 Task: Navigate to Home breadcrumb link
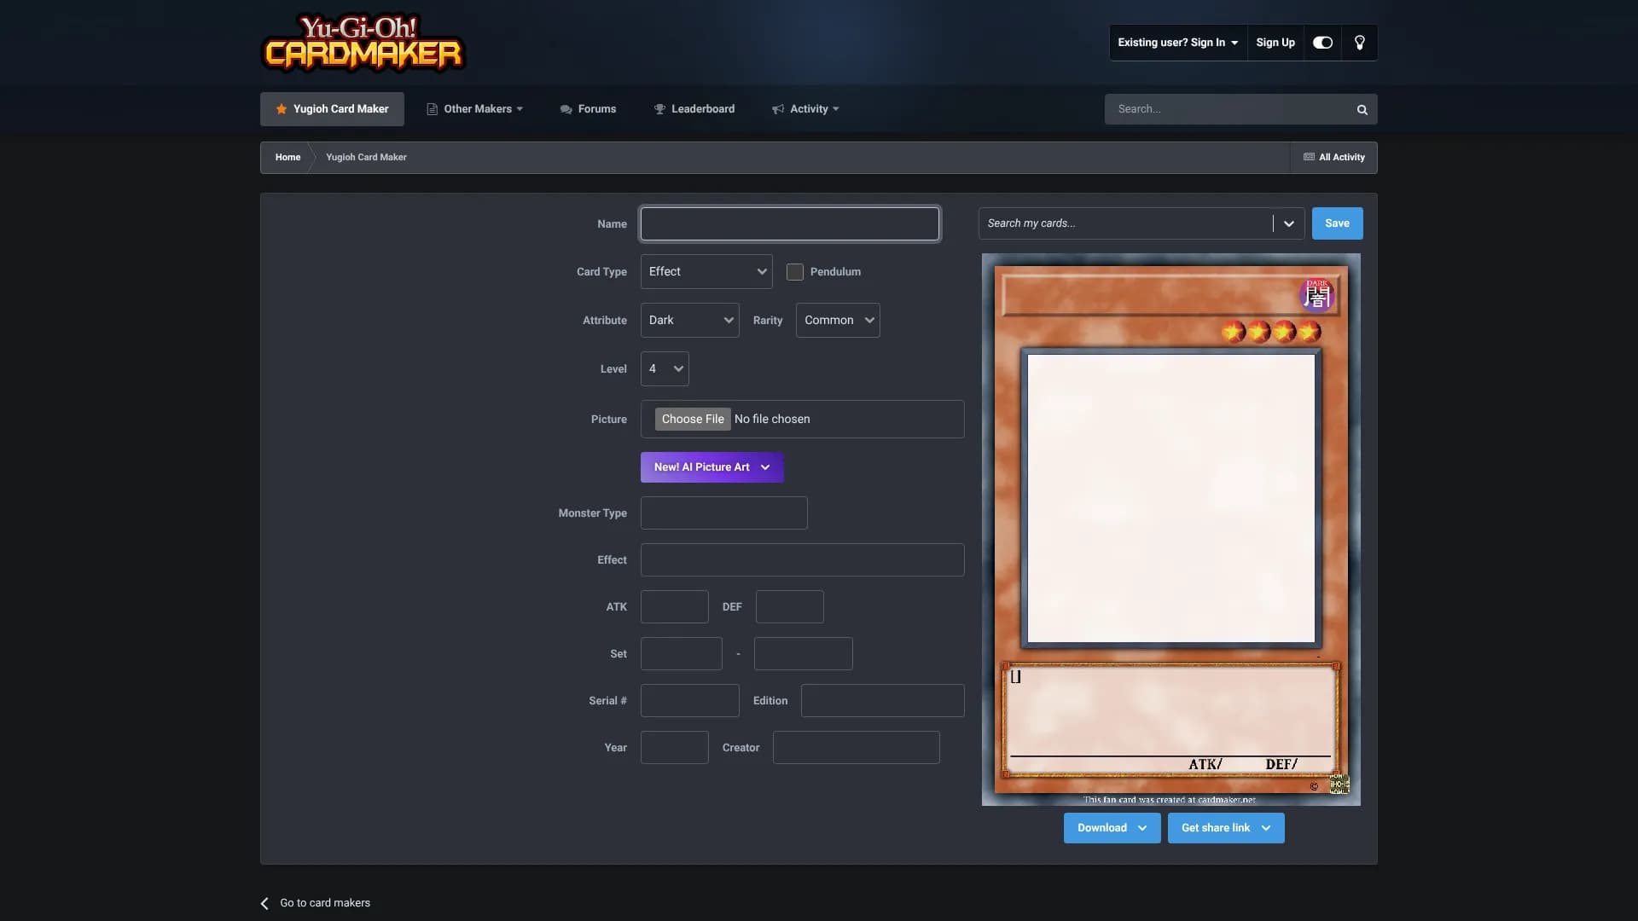[287, 157]
